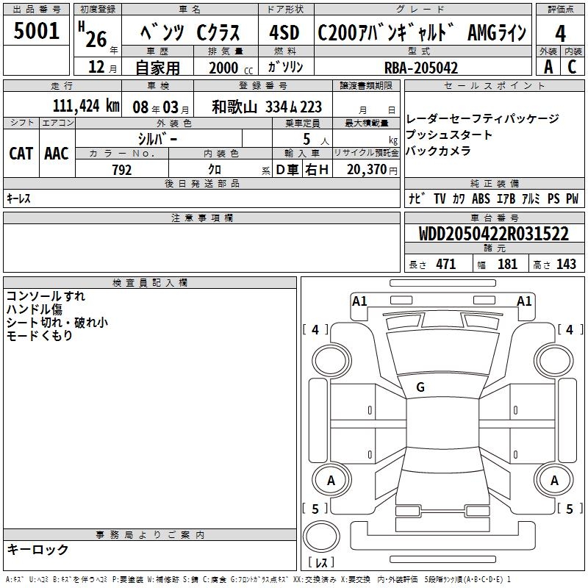Select grade C200アバンギャルド AMGライン
Image resolution: width=588 pixels, height=588 pixels.
[x=422, y=32]
